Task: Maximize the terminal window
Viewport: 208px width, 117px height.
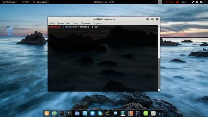Action: pos(152,19)
